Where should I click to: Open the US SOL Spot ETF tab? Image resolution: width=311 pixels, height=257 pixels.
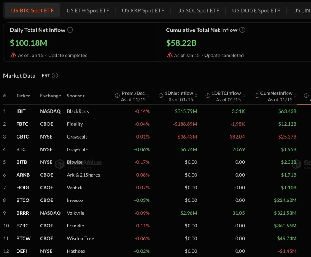(198, 10)
